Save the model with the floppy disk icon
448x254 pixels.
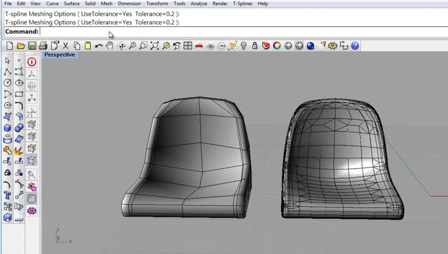click(x=32, y=46)
